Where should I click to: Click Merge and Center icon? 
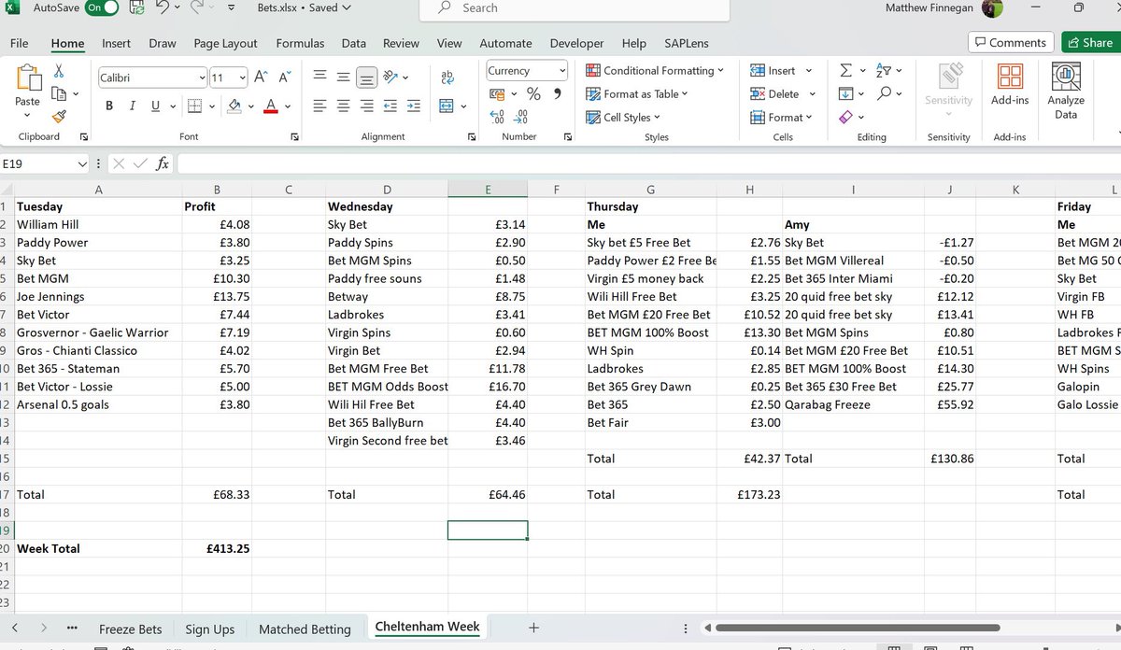coord(446,106)
